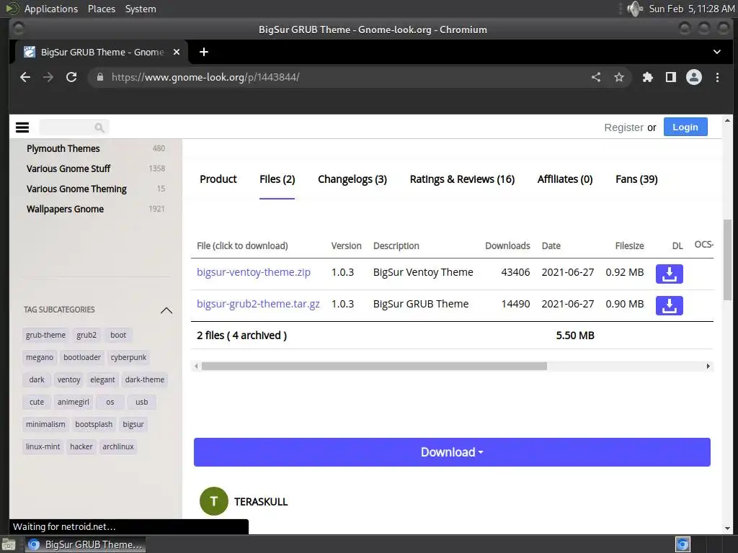Open the Places menu
The image size is (738, 553).
[x=101, y=9]
